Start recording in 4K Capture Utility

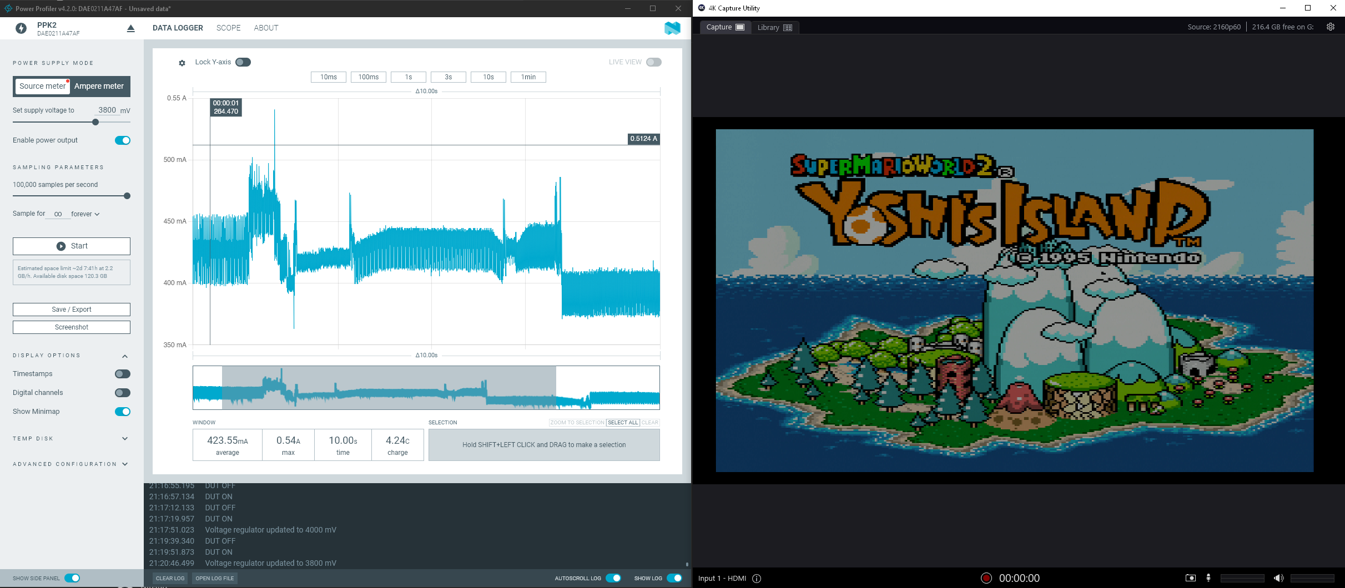[x=986, y=578]
